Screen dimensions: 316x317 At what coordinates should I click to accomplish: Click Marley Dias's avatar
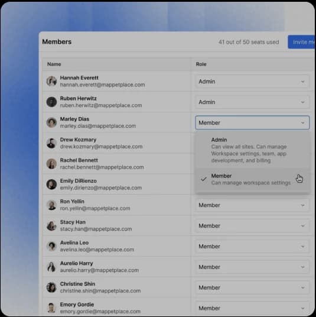(x=51, y=122)
